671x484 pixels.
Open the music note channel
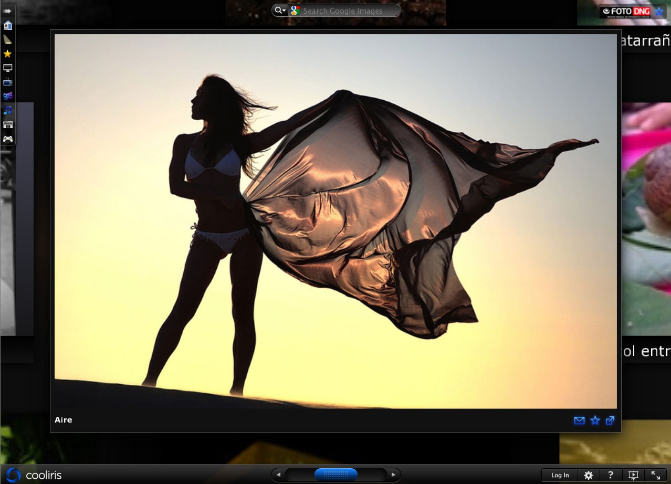[7, 110]
